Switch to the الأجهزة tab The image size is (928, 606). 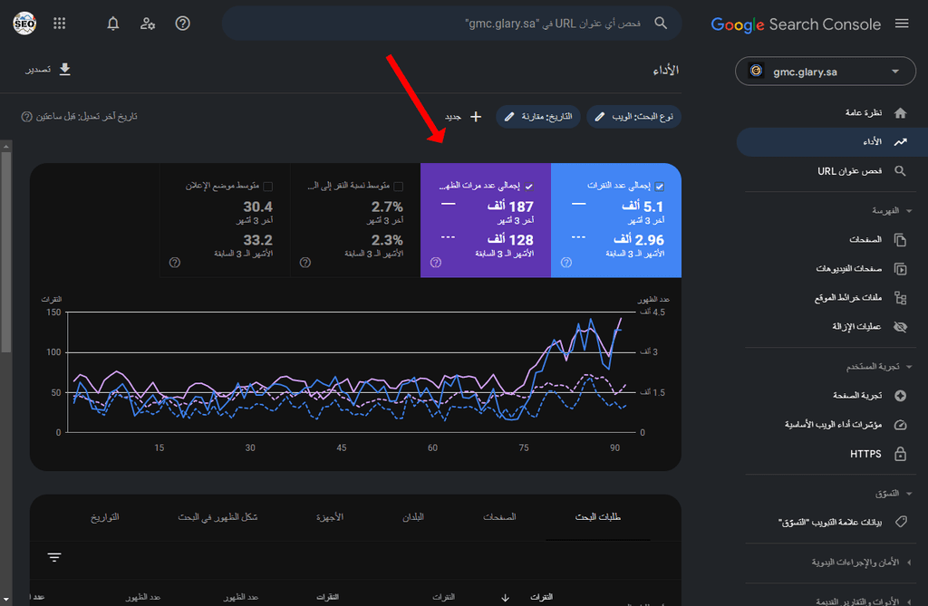[330, 517]
